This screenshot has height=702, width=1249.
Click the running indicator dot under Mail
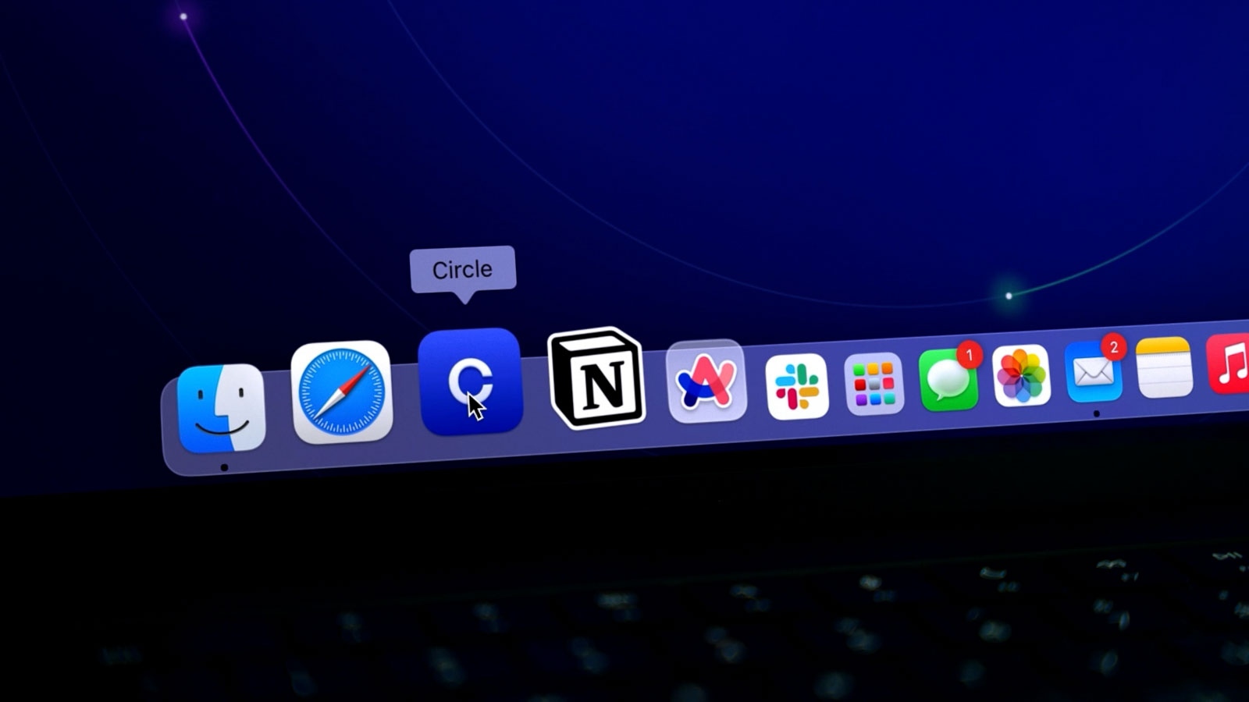(x=1096, y=414)
